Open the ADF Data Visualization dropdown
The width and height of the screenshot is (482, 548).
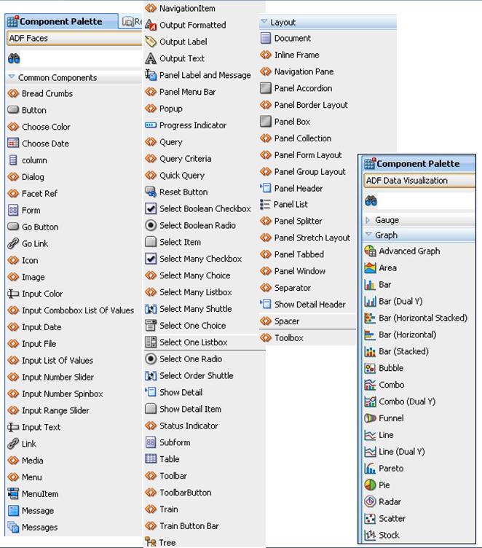418,181
